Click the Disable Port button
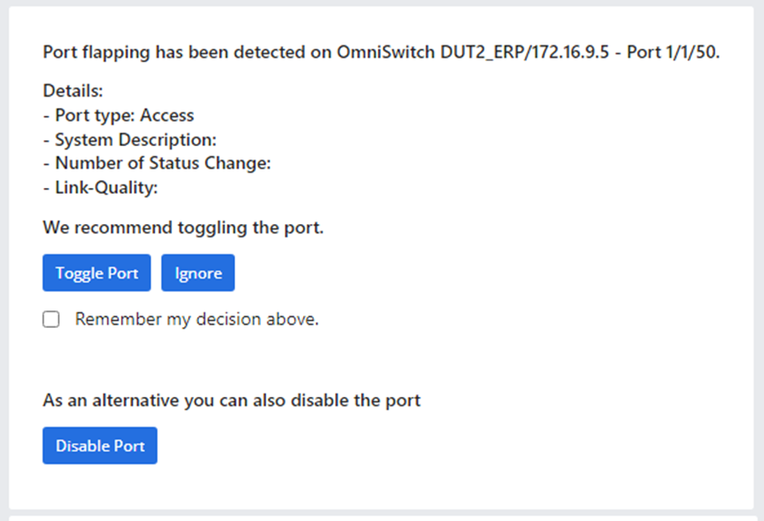The width and height of the screenshot is (764, 521). pyautogui.click(x=100, y=445)
